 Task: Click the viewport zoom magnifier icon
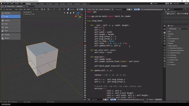coord(74,13)
